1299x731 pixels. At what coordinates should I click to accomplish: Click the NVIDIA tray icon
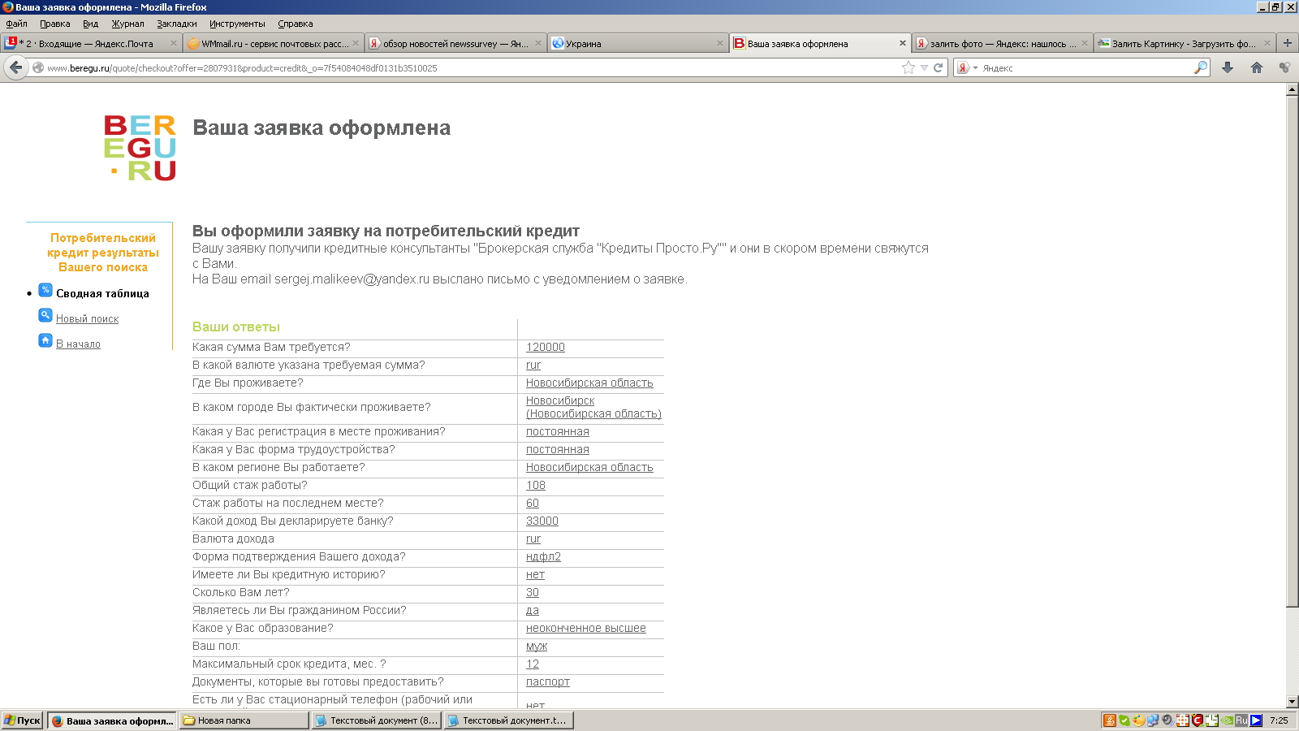(x=1227, y=720)
